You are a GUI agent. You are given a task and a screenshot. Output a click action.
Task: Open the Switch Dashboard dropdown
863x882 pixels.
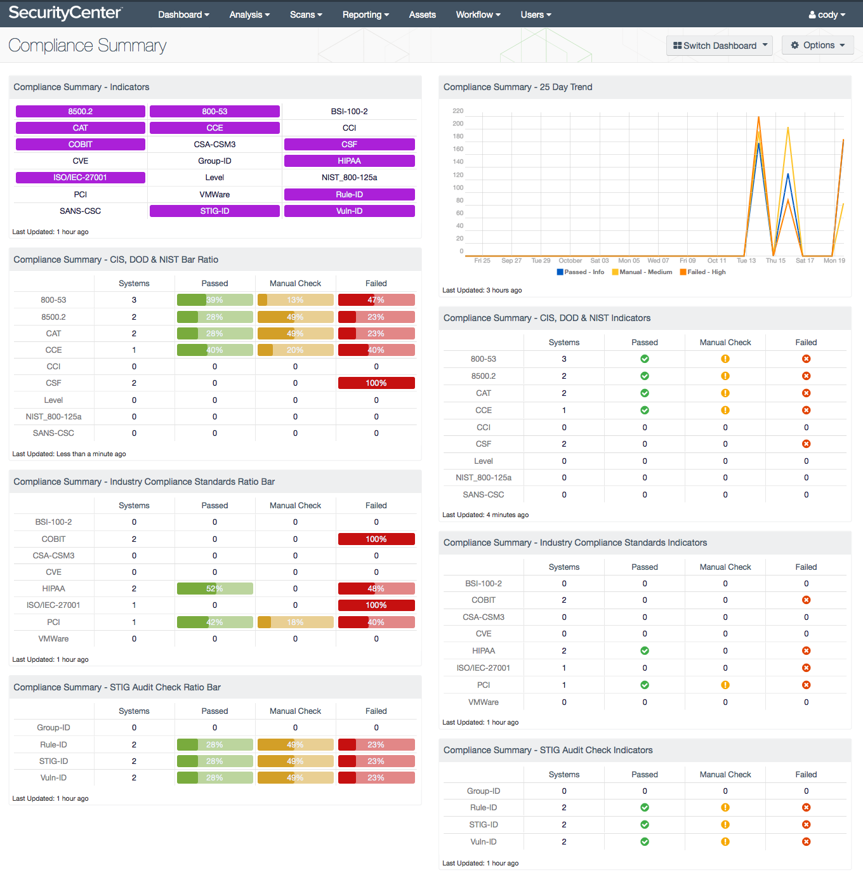click(x=720, y=46)
